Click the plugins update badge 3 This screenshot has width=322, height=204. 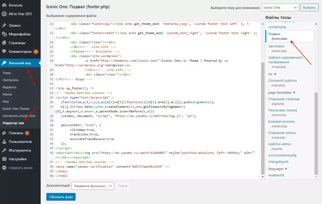27,133
